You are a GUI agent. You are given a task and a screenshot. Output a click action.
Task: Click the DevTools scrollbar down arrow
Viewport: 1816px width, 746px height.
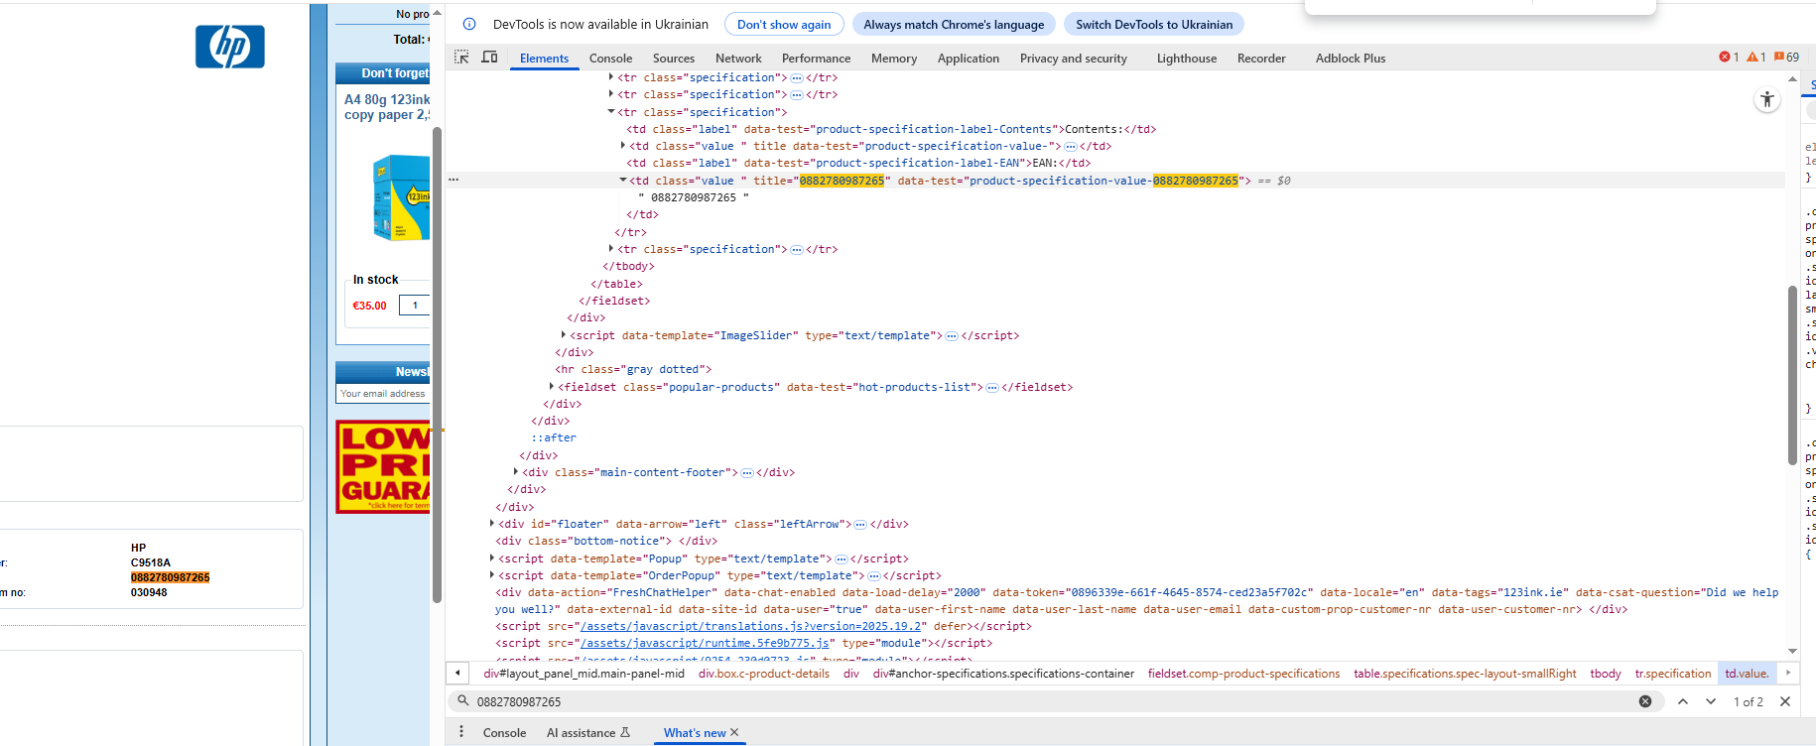tap(1792, 651)
